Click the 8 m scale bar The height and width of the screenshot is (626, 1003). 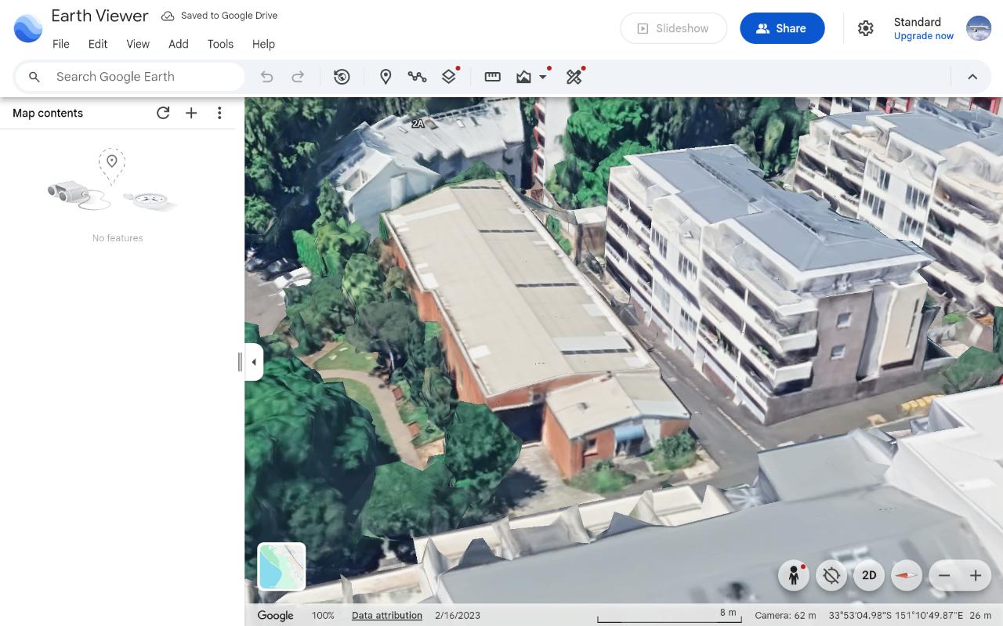click(670, 616)
